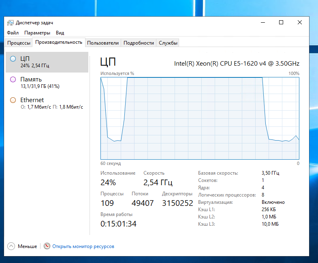Open the Вид menu
Viewport: 318px width, 263px height.
coord(60,33)
